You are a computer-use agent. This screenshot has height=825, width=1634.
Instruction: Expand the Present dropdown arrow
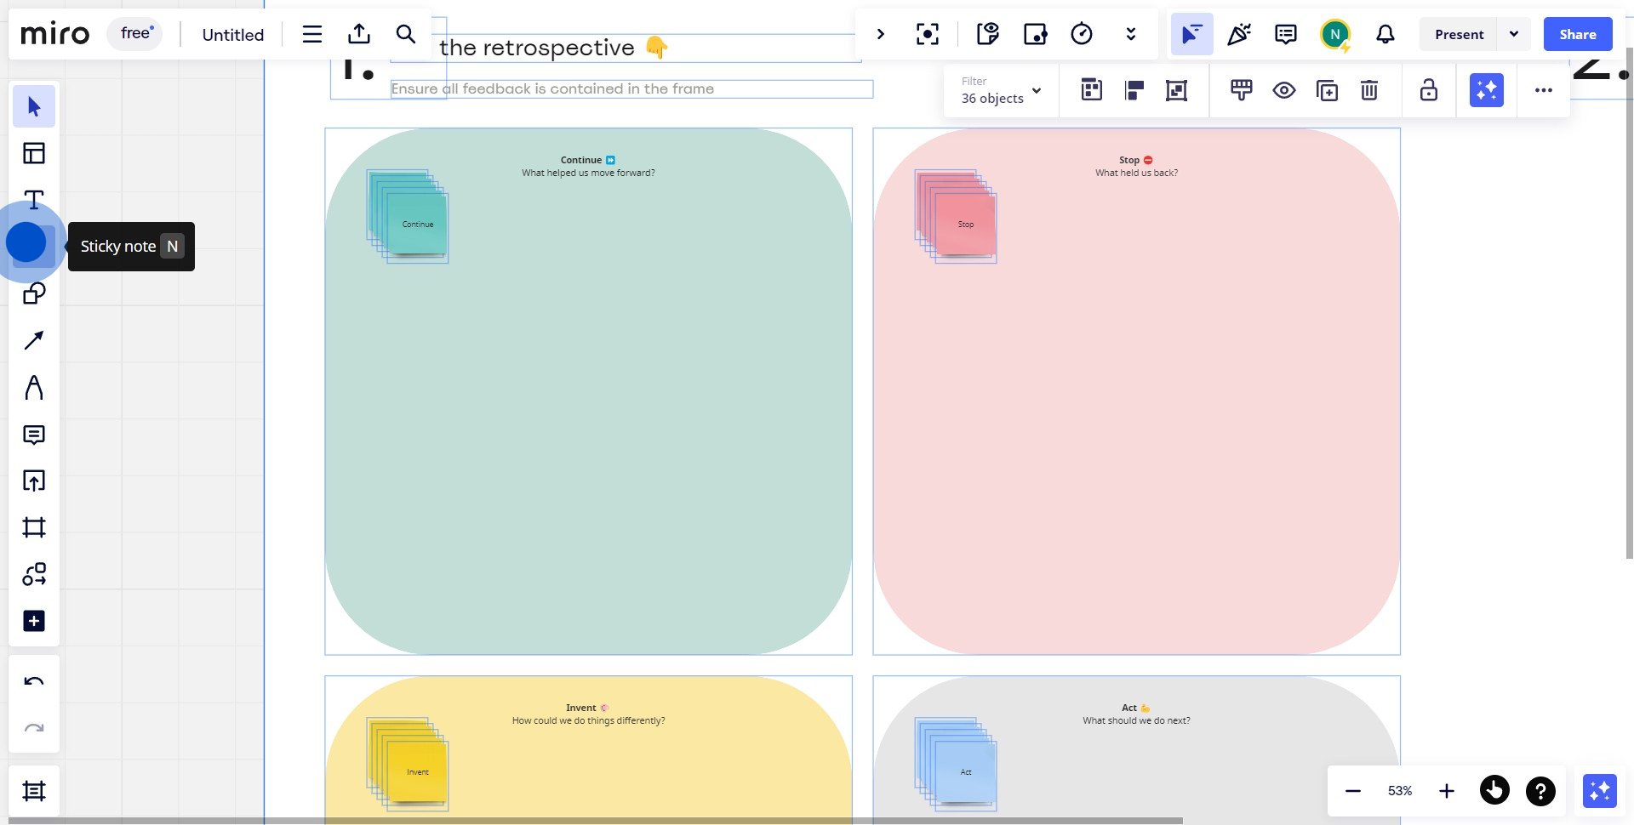[1514, 34]
